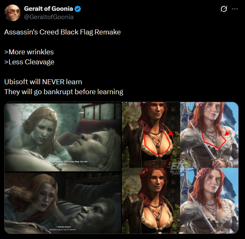Screen dimensions: 245x239
Task: Select the >Less Cleavage line
Action: point(29,62)
